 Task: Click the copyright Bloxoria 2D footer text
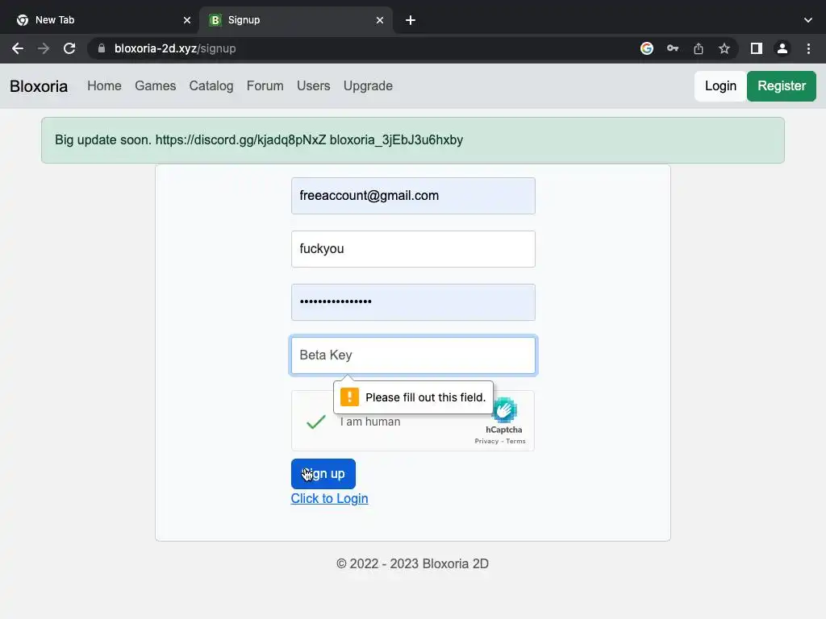click(x=412, y=563)
